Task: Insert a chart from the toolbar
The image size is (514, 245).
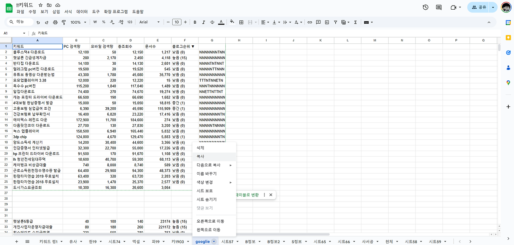Action: point(327,22)
